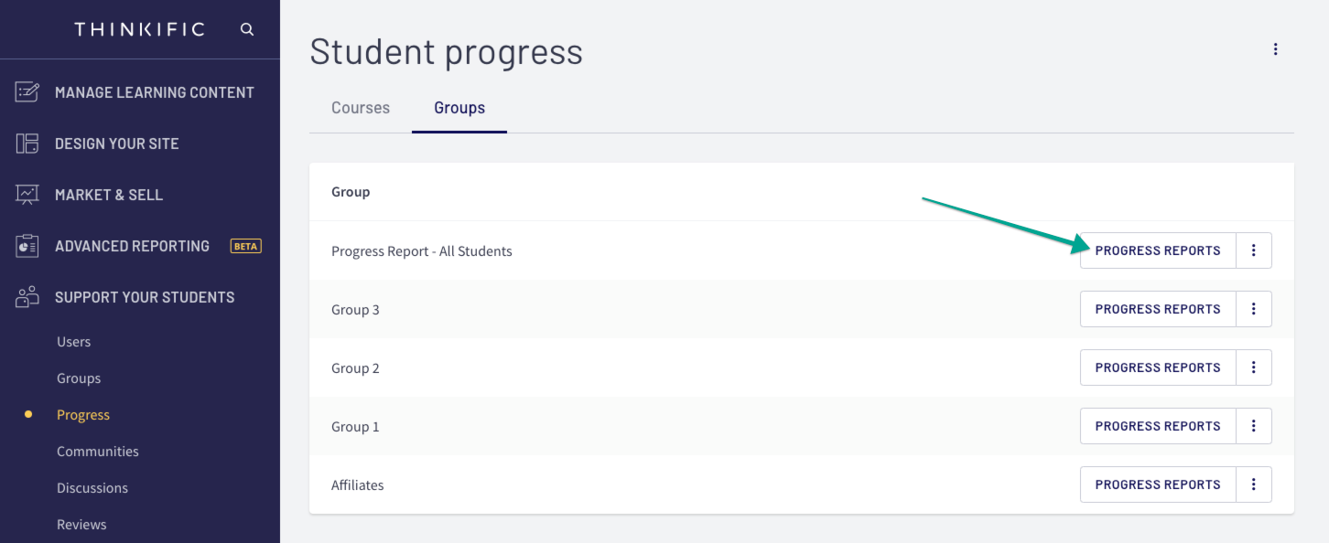Select the Group 2 row label
1329x543 pixels.
pyautogui.click(x=356, y=367)
